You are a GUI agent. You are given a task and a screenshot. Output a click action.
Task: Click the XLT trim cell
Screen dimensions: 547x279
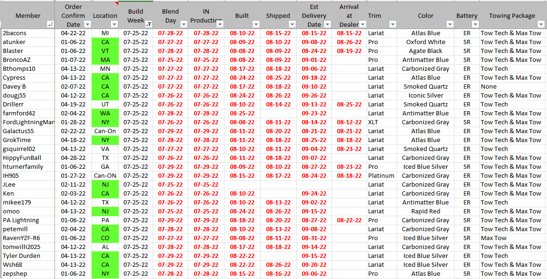click(373, 122)
